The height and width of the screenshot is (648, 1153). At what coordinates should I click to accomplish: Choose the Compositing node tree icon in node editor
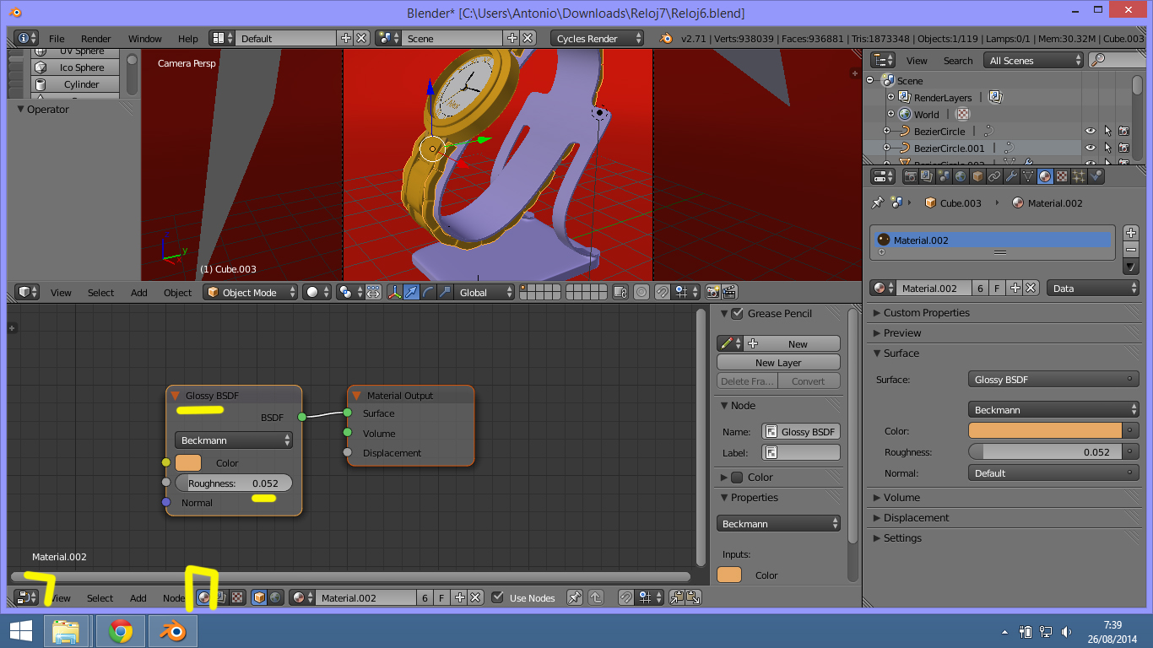(221, 597)
